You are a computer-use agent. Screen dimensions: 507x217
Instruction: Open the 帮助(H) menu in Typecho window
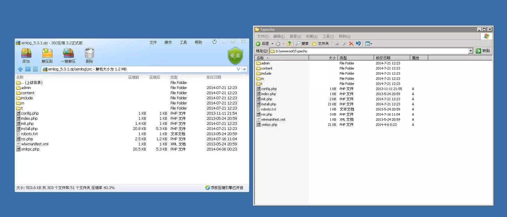coord(344,36)
